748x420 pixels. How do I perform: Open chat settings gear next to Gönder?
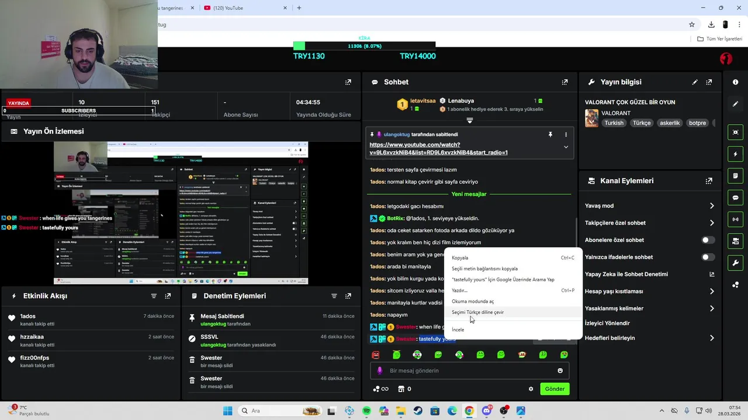531,389
